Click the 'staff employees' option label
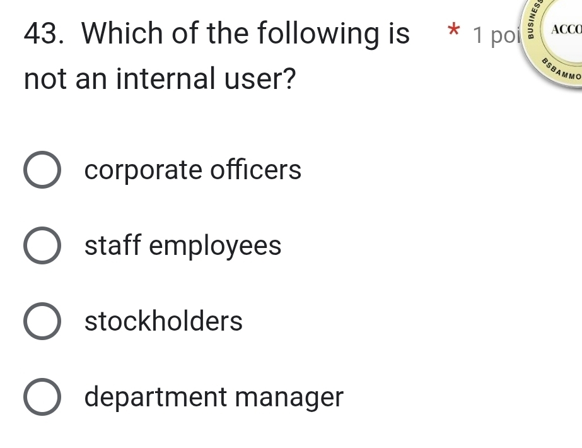582x448 pixels. [x=183, y=245]
